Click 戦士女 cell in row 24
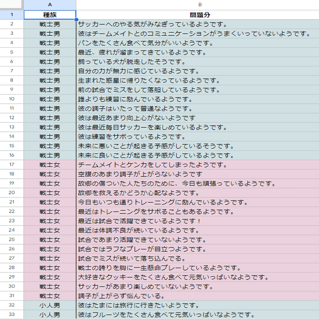The image size is (319, 319). (50, 230)
